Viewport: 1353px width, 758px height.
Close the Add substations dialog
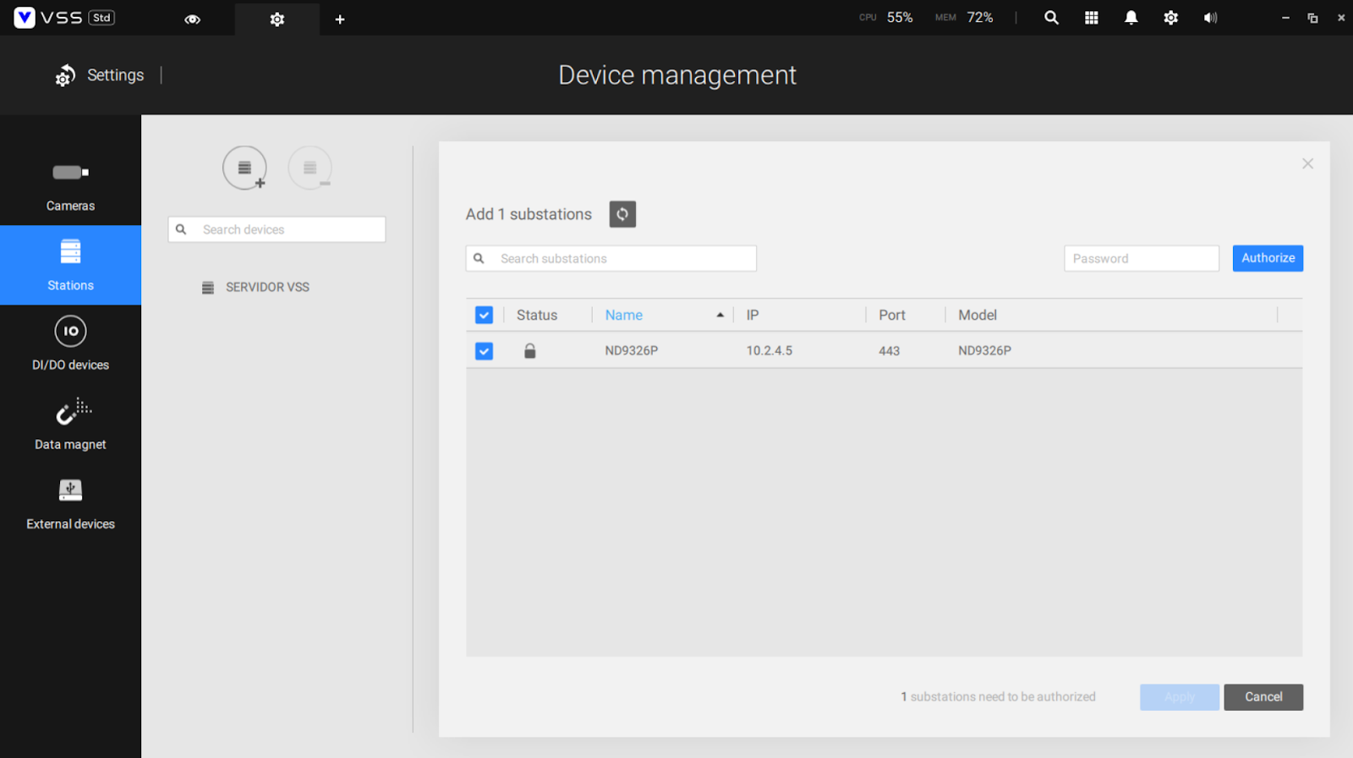(x=1307, y=163)
